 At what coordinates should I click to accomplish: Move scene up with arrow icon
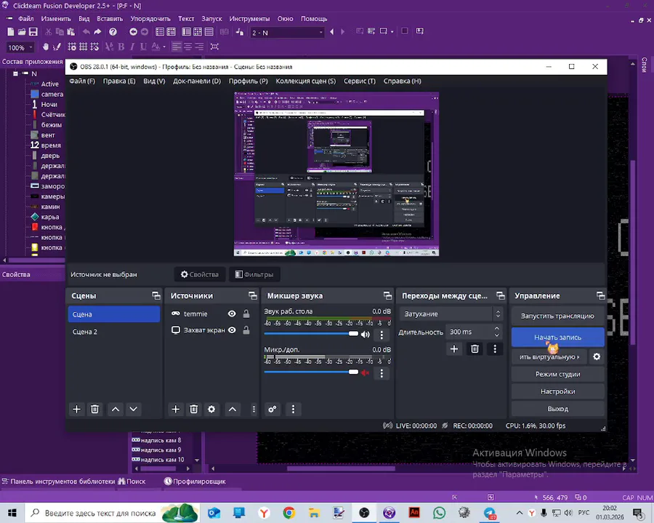[116, 409]
